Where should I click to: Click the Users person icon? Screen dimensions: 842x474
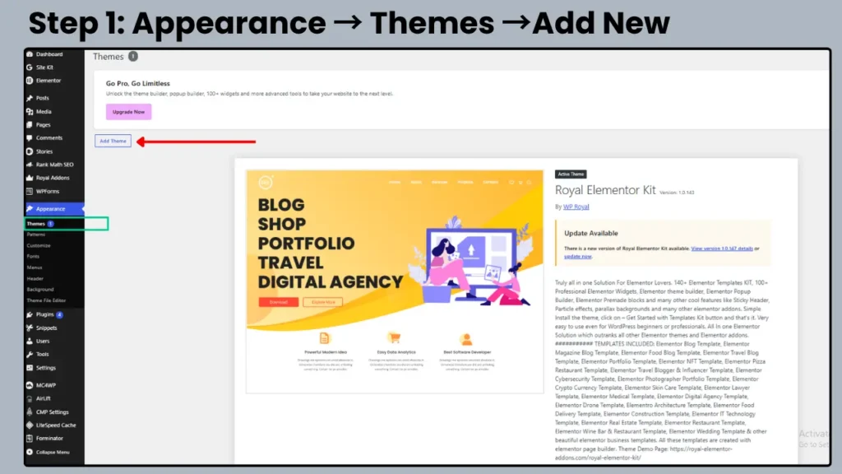point(30,342)
